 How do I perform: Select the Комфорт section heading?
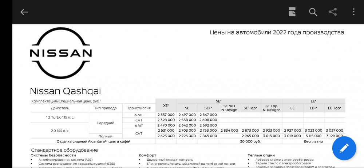coord(147,155)
